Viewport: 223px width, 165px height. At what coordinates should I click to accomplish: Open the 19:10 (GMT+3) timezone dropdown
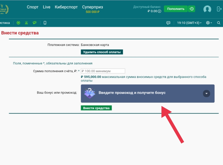click(x=189, y=23)
